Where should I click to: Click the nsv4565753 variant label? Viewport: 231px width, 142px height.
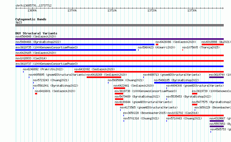click(x=220, y=129)
